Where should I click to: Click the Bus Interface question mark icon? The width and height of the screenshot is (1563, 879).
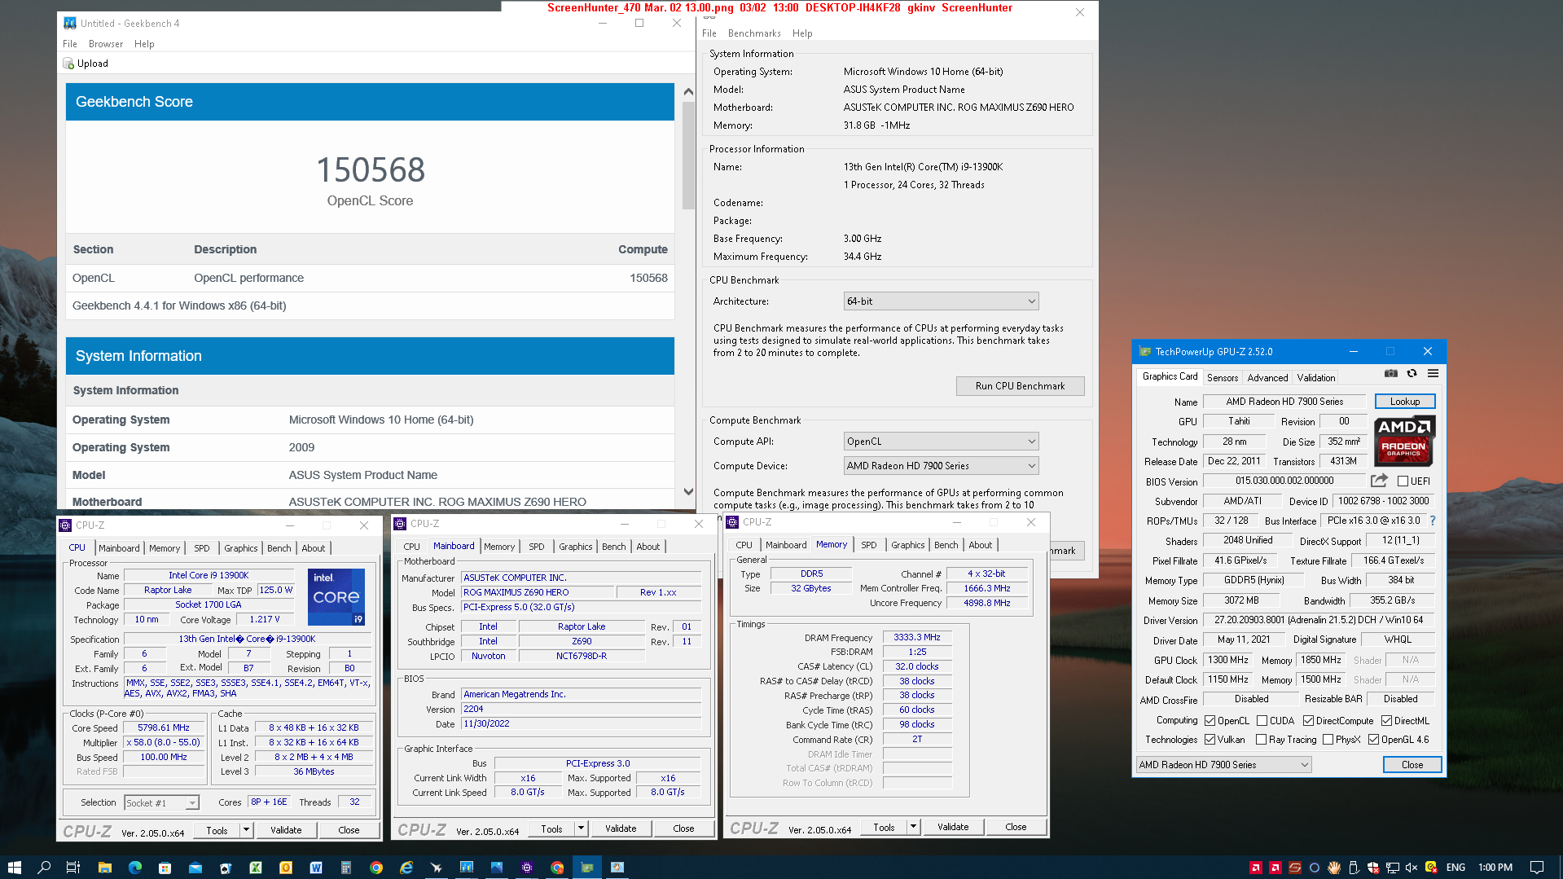[1433, 521]
